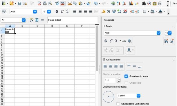Apply currency number format icon
177x106 pixels.
pos(103,11)
